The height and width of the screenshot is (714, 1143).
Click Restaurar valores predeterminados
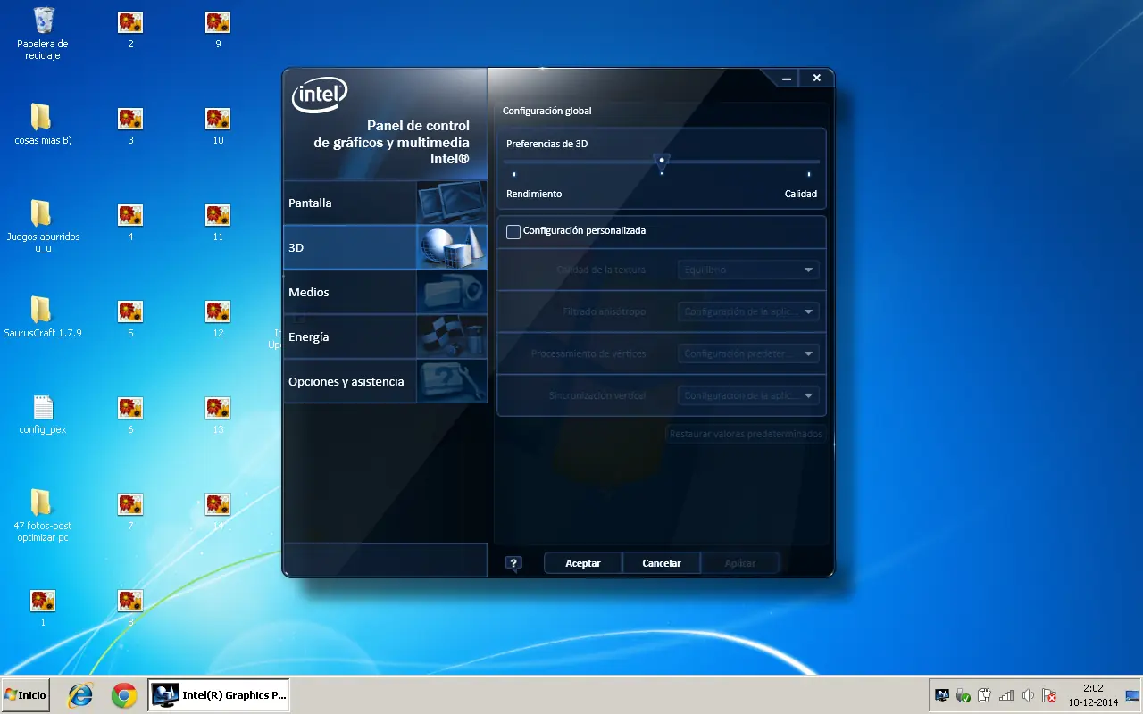746,435
